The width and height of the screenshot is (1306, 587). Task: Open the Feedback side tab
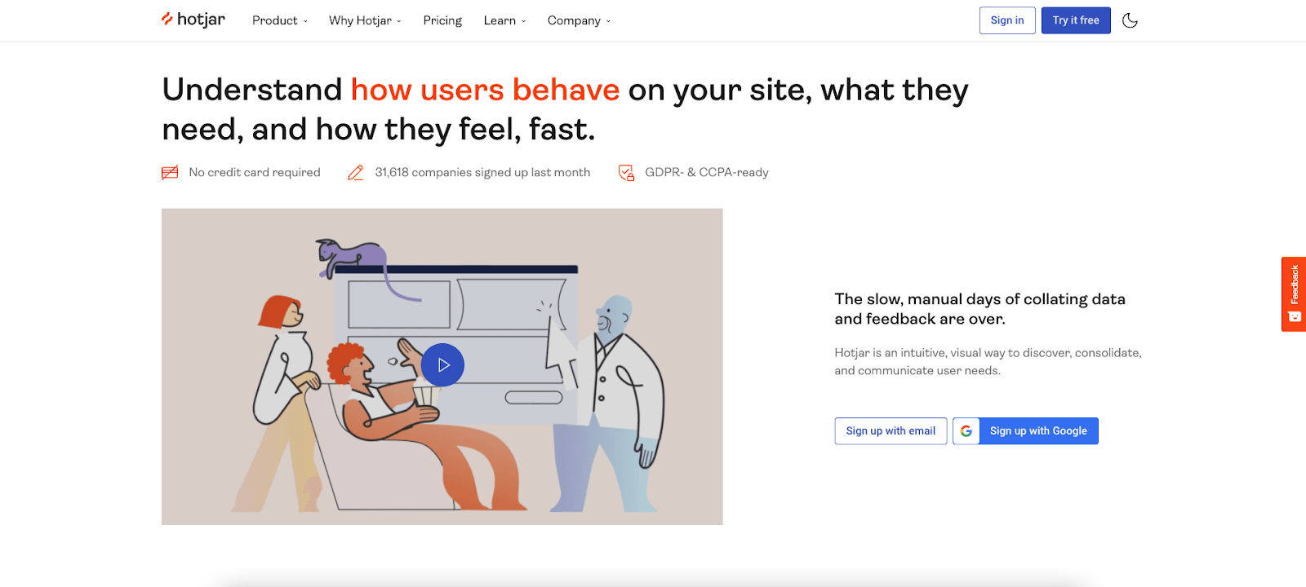pos(1294,294)
